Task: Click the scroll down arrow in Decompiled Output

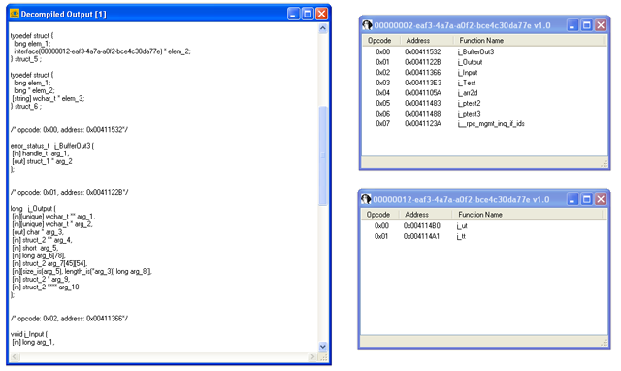Action: [323, 347]
